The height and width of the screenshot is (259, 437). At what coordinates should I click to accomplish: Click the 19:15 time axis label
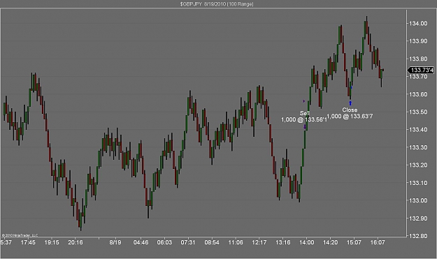coord(52,242)
